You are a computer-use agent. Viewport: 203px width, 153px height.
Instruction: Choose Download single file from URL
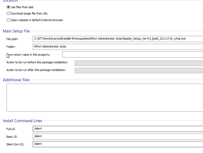(x=8, y=13)
